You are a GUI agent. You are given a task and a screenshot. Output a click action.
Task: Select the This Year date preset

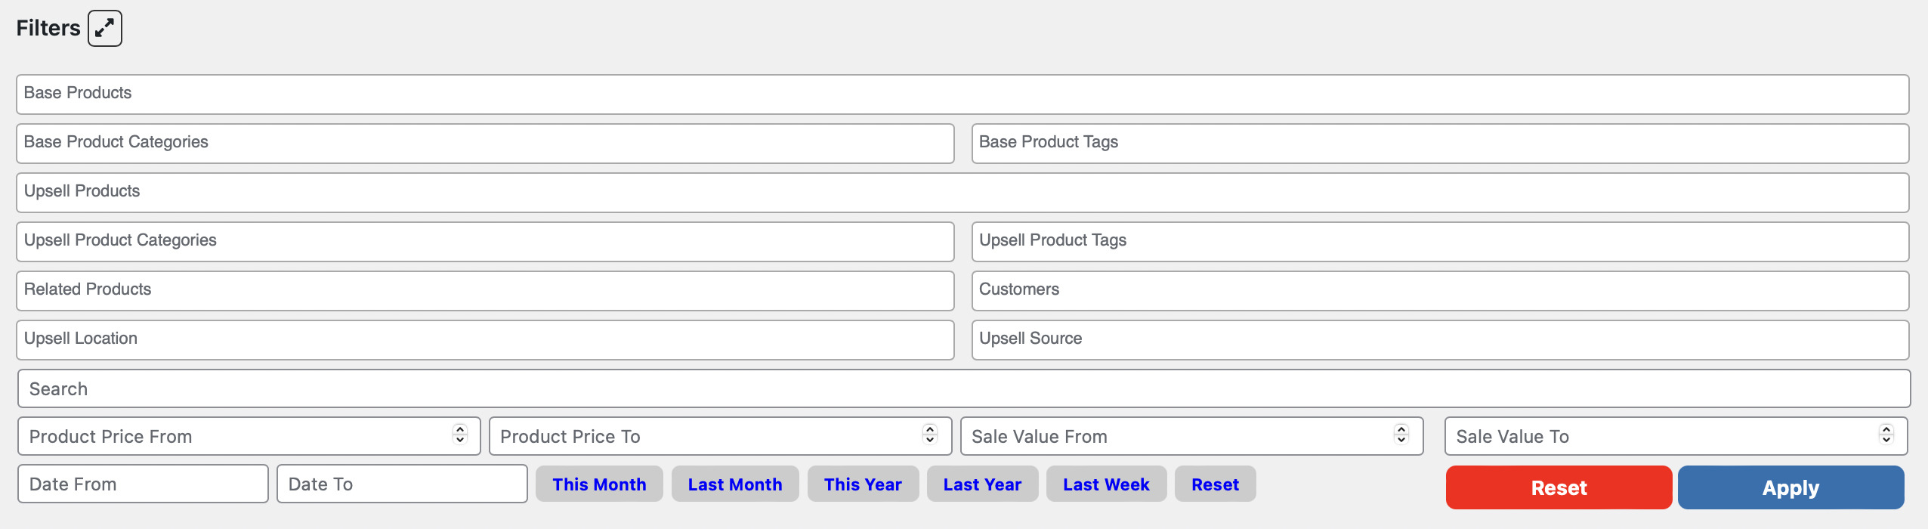pyautogui.click(x=863, y=484)
